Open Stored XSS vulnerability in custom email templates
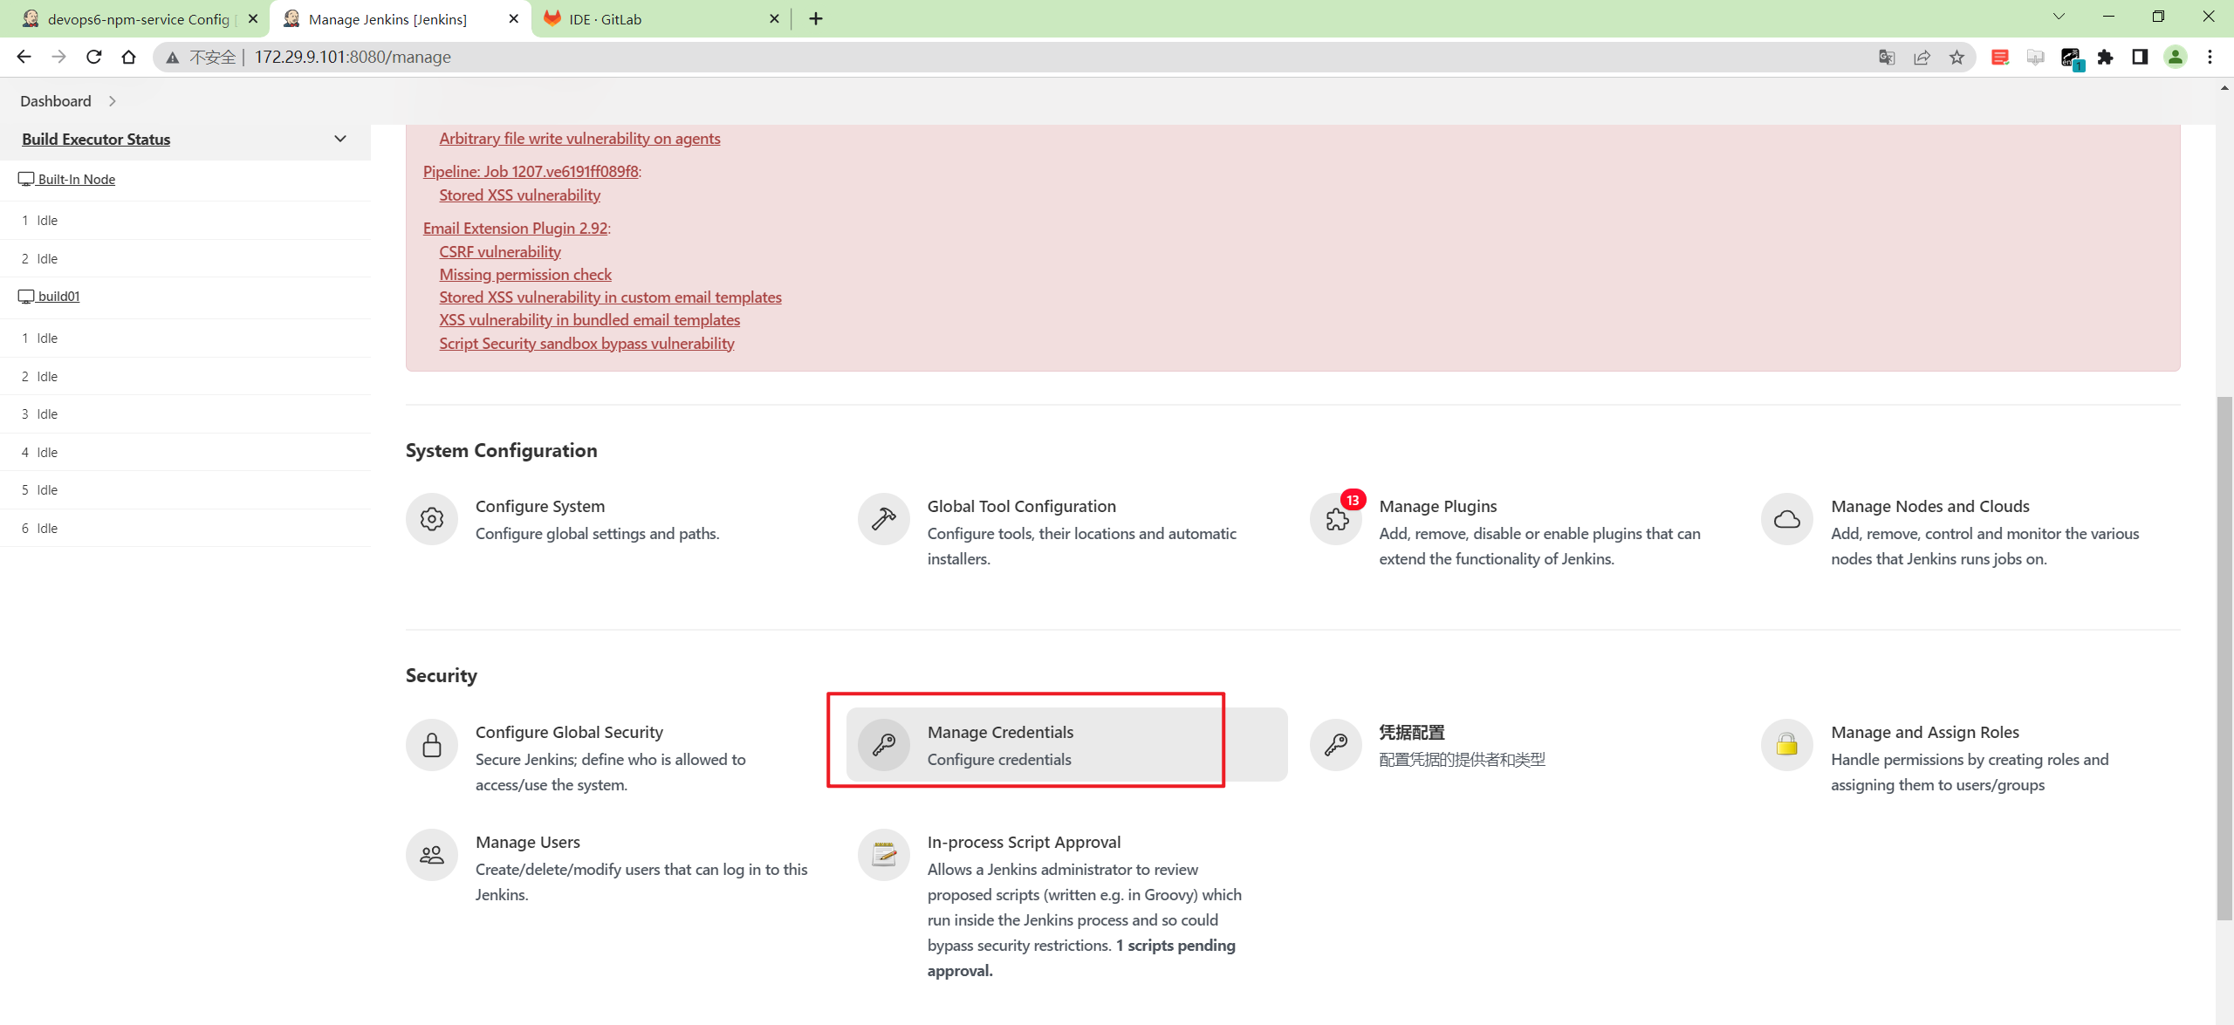The image size is (2234, 1025). click(610, 297)
